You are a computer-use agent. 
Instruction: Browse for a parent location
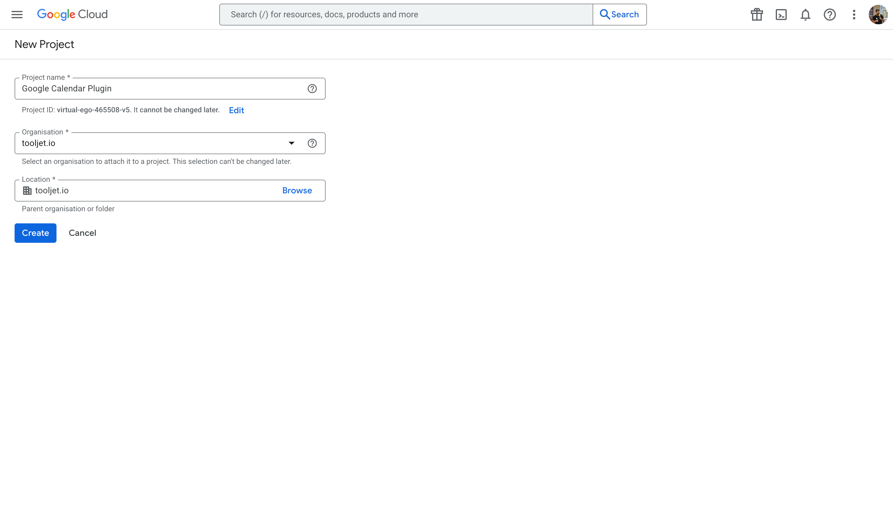coord(297,190)
